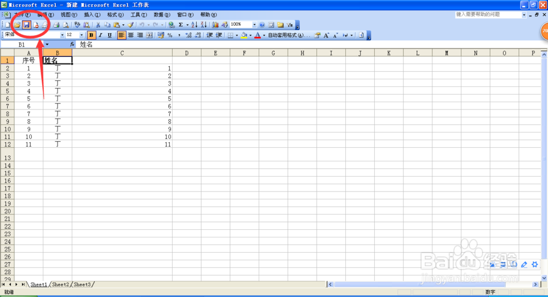
Task: Click the 自动套用格式 button
Action: point(288,35)
